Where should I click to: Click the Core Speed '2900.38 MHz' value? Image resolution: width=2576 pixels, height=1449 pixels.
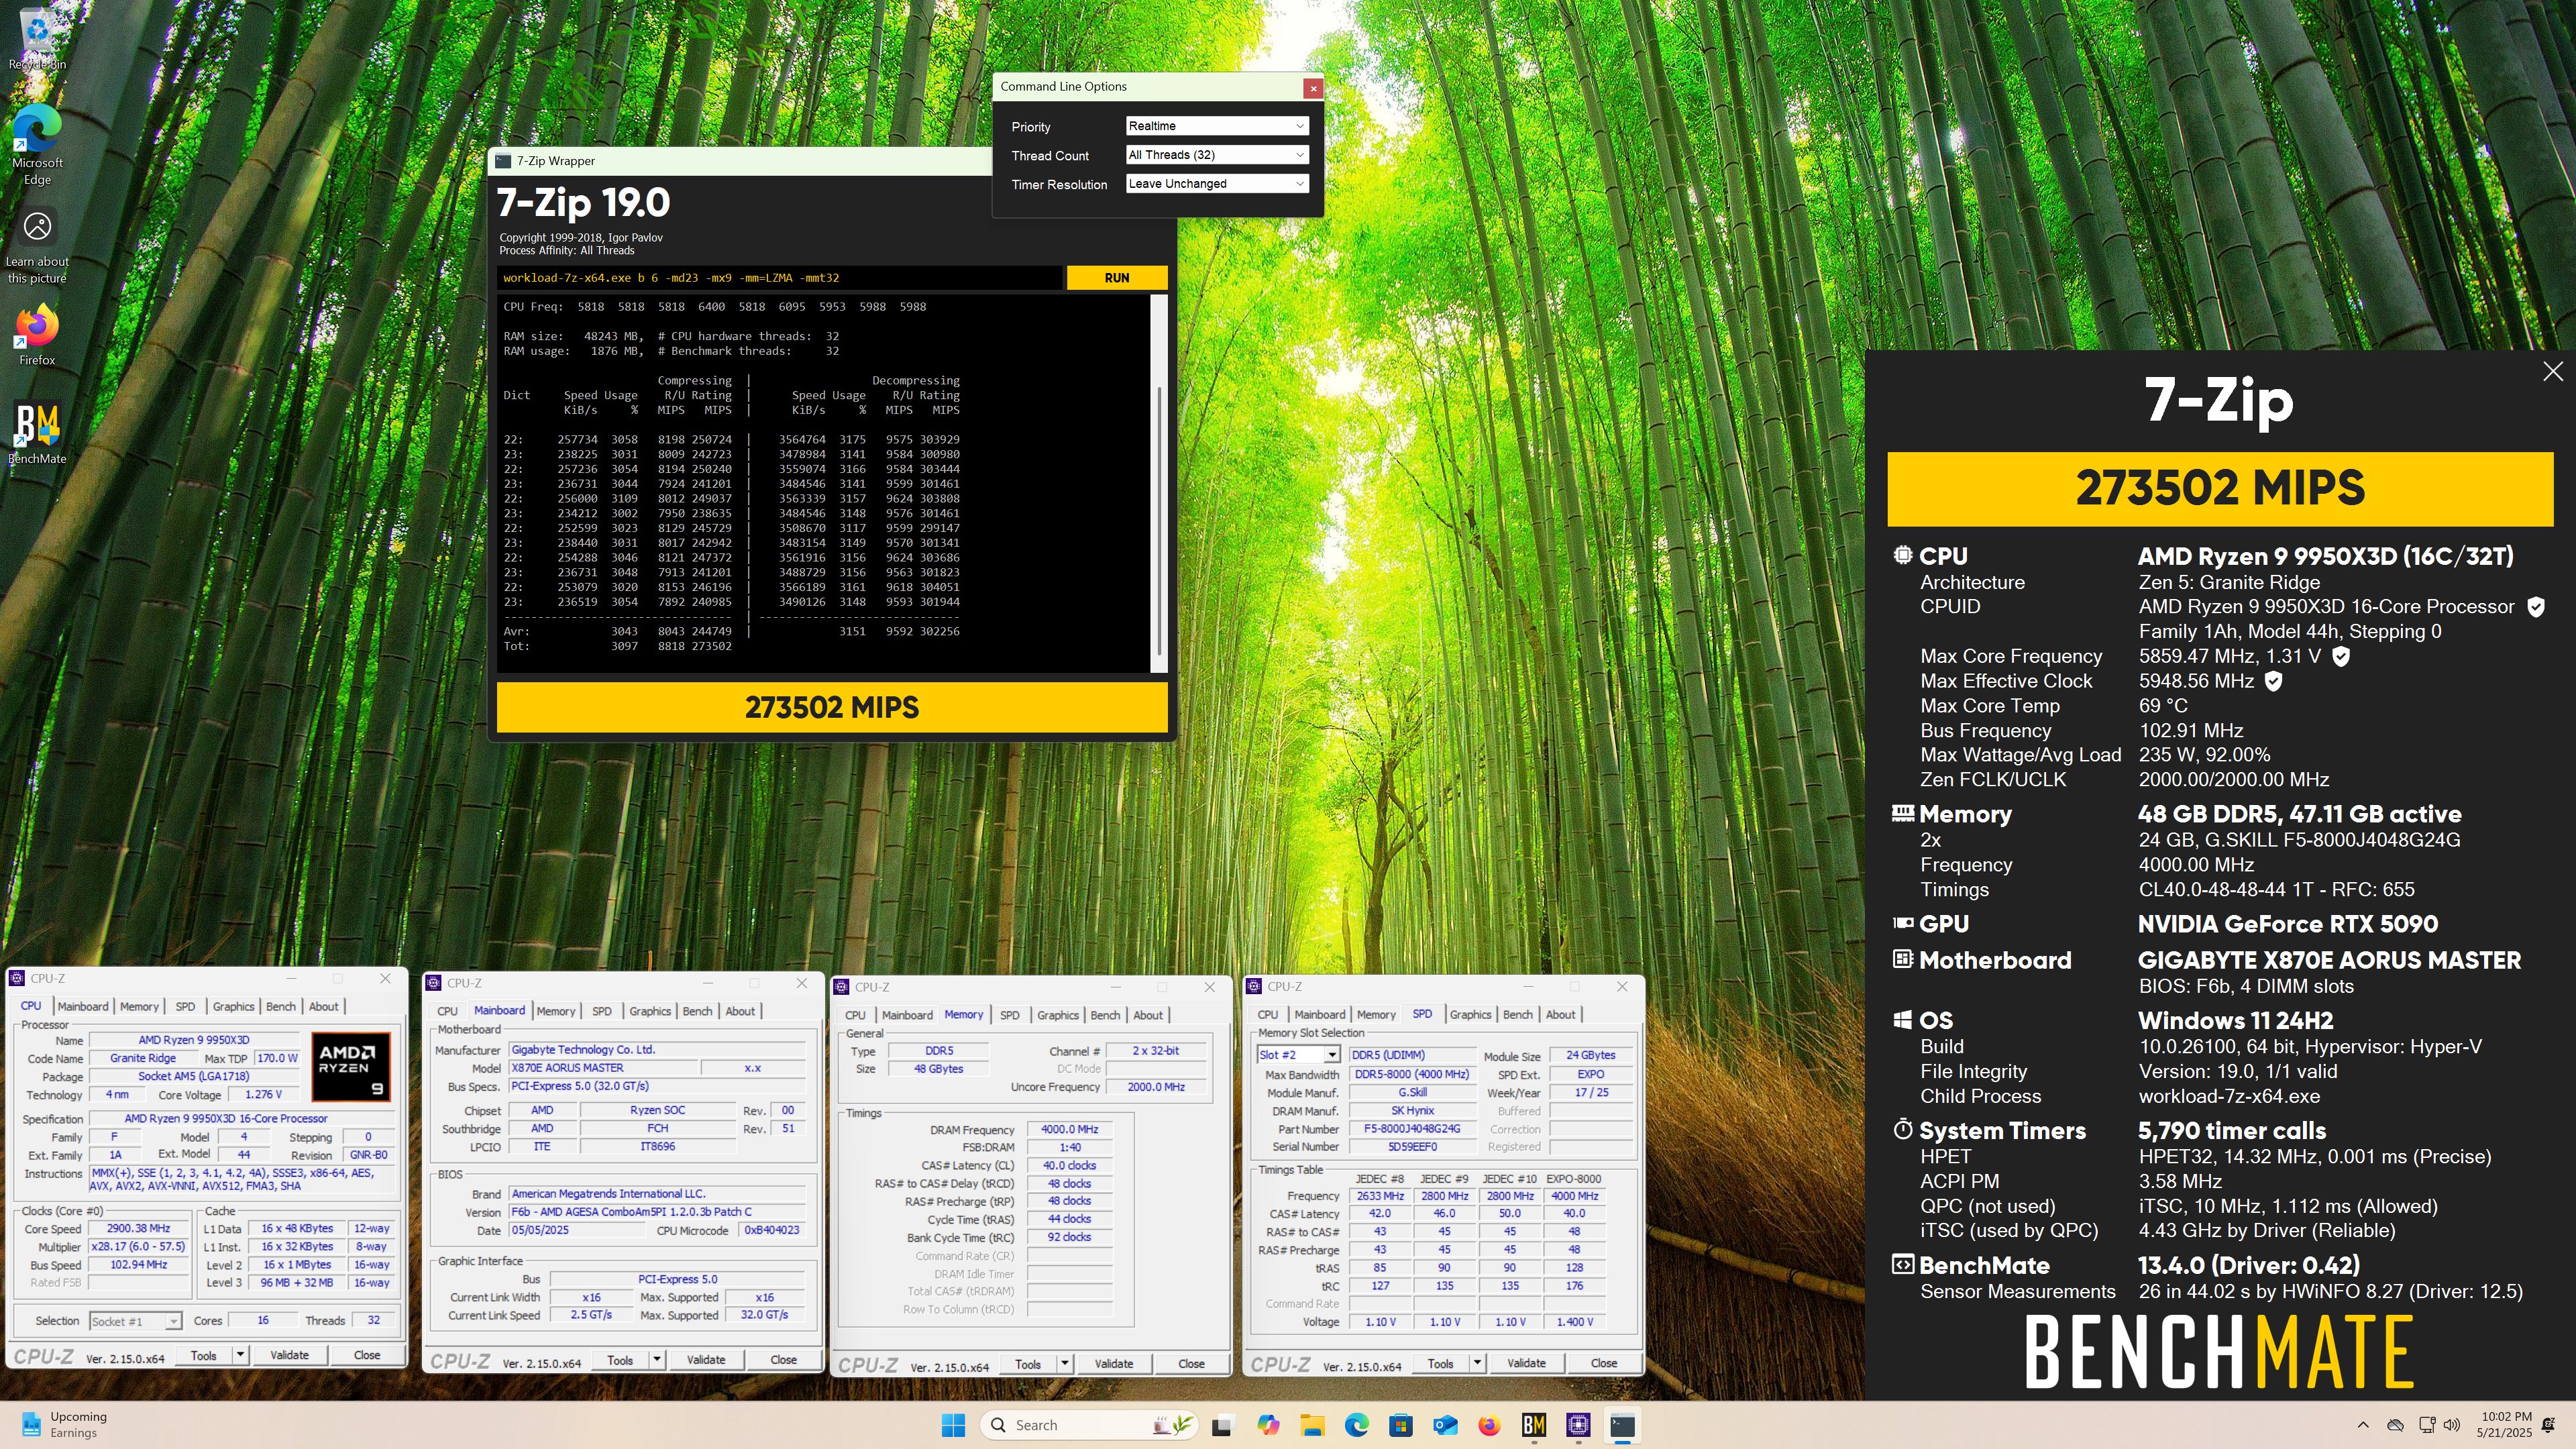coord(138,1229)
